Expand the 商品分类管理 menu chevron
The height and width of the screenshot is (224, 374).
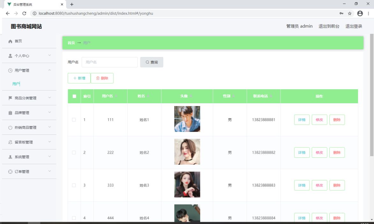point(49,98)
